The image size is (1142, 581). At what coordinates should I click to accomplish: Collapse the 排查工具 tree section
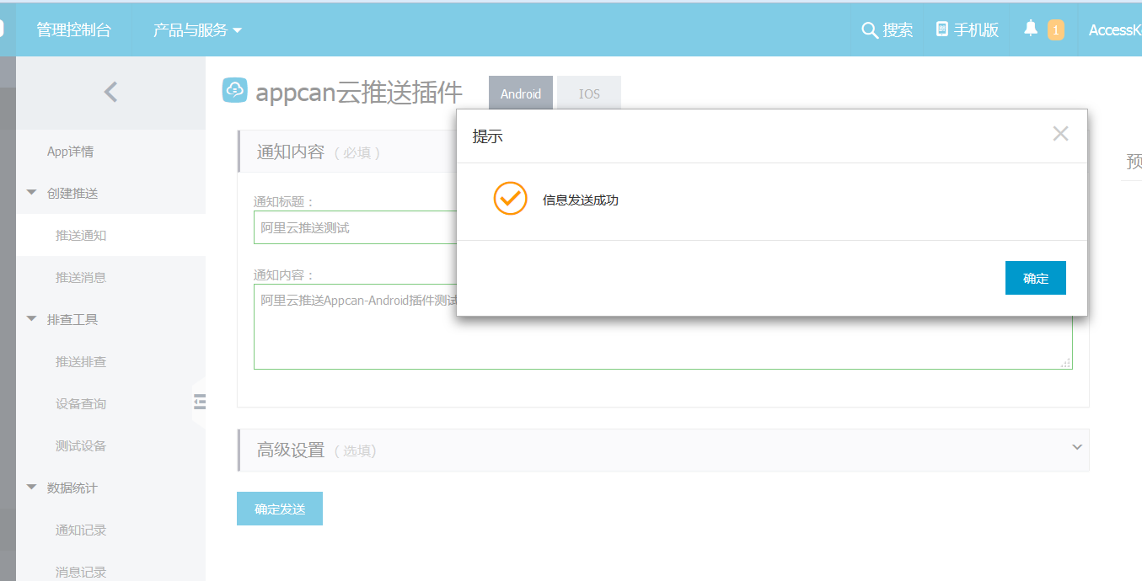coord(32,319)
